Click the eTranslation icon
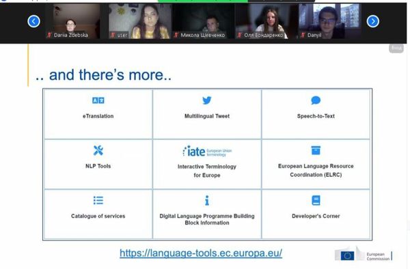The width and height of the screenshot is (410, 269). point(98,100)
